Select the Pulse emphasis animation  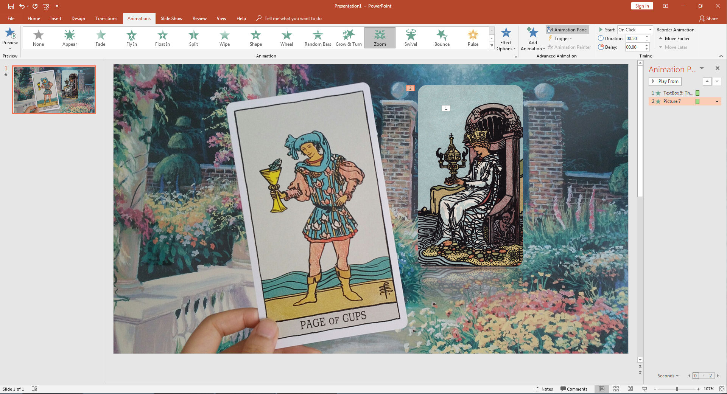(473, 38)
